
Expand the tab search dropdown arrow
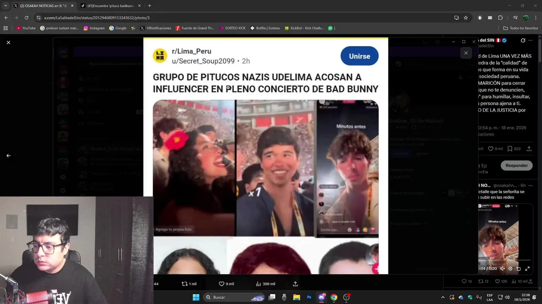(x=6, y=5)
